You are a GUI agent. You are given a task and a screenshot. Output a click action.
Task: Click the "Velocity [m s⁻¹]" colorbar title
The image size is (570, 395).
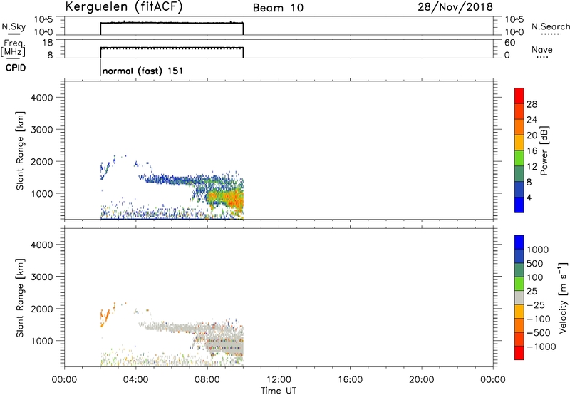pyautogui.click(x=562, y=297)
